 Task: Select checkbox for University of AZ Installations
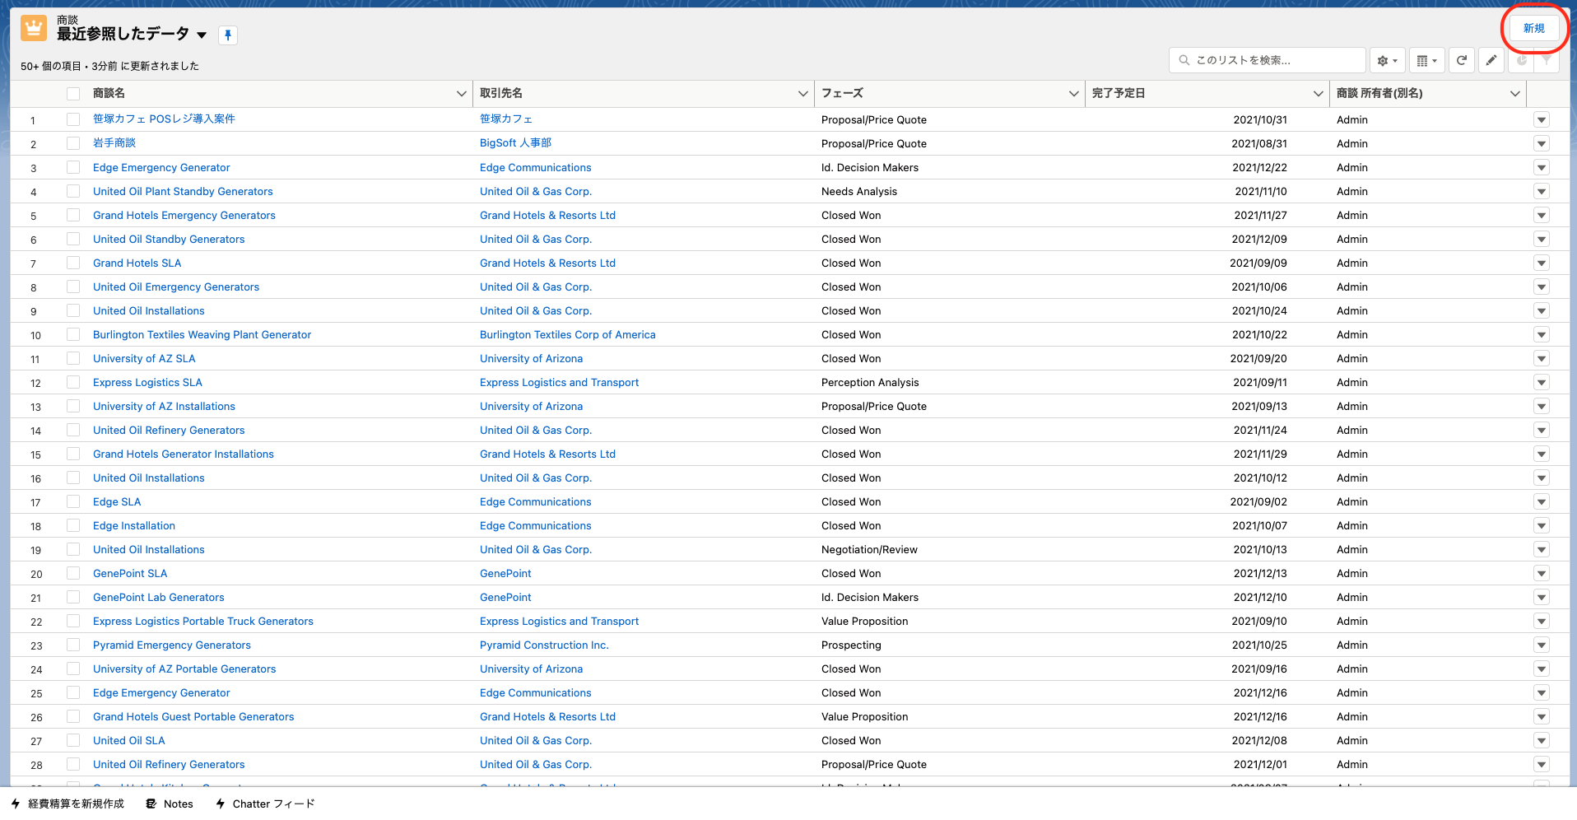point(73,406)
